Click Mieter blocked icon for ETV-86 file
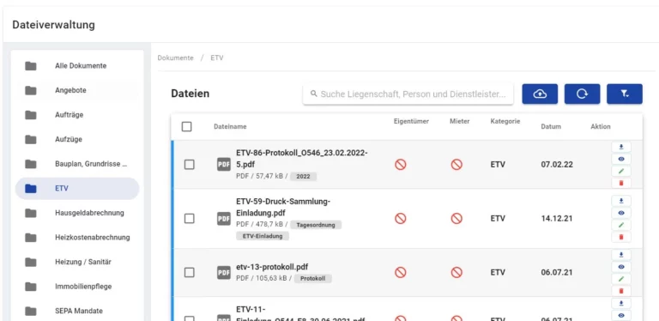Screen dimensions: 659x321 coord(456,164)
